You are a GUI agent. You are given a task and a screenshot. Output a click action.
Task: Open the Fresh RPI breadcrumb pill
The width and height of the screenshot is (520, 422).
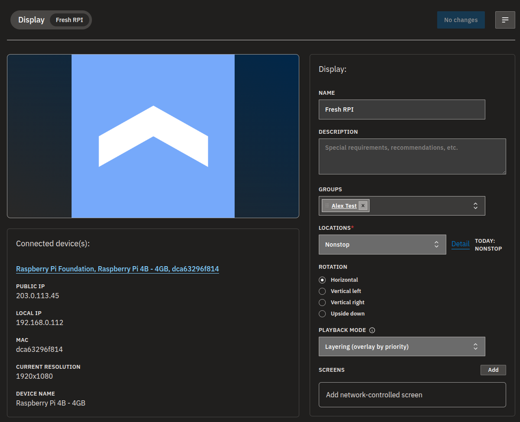click(69, 20)
